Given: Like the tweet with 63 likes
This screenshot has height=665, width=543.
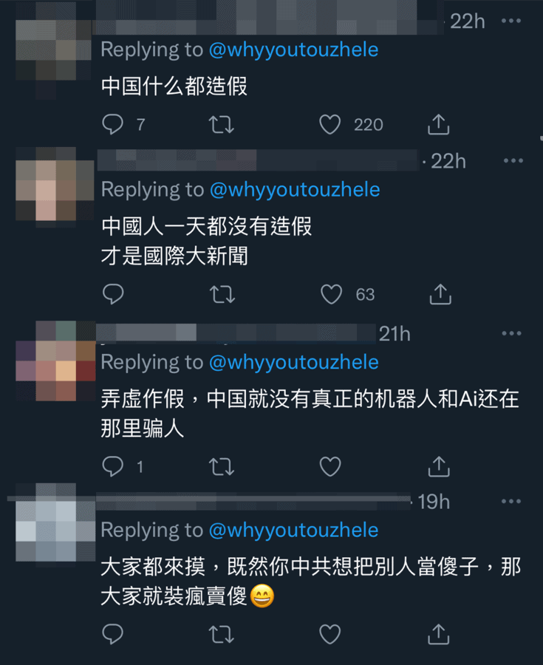Looking at the screenshot, I should 332,294.
